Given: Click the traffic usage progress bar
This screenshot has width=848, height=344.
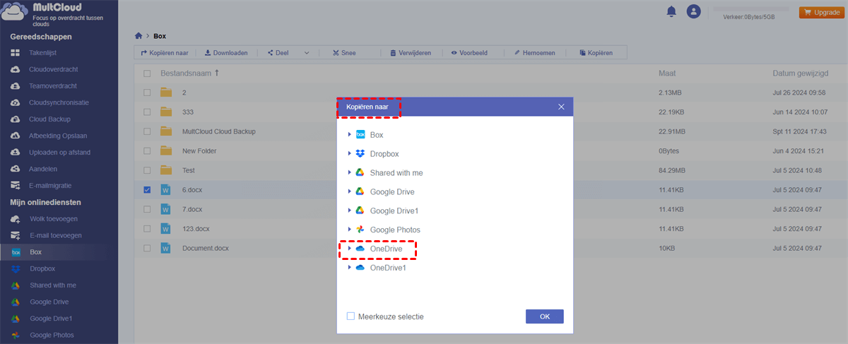Looking at the screenshot, I should click(x=751, y=8).
